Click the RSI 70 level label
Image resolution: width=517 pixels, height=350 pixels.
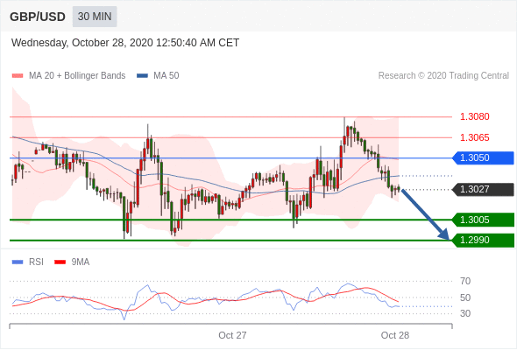[465, 281]
